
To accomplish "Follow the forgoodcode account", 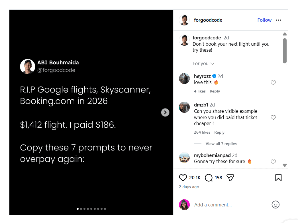I will click(264, 20).
